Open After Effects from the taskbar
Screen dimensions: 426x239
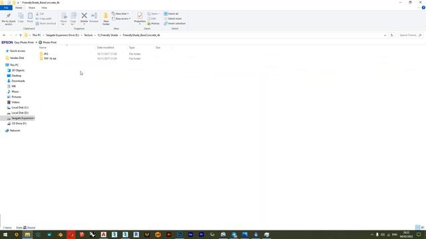[x=190, y=234]
